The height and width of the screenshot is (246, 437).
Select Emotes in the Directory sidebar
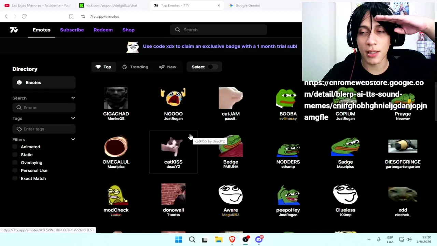[44, 82]
